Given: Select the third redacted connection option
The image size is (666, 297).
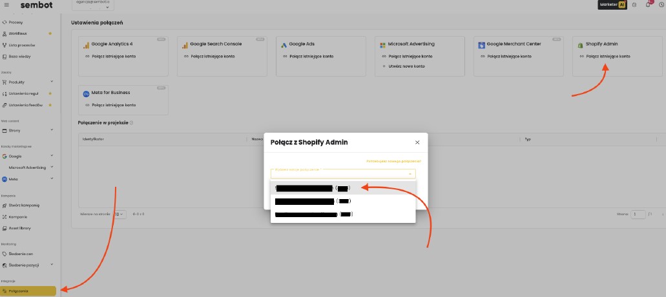Looking at the screenshot, I should (x=343, y=215).
